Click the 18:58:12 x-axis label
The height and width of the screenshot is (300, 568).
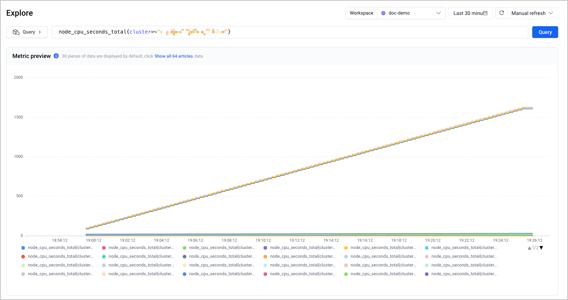pos(60,240)
